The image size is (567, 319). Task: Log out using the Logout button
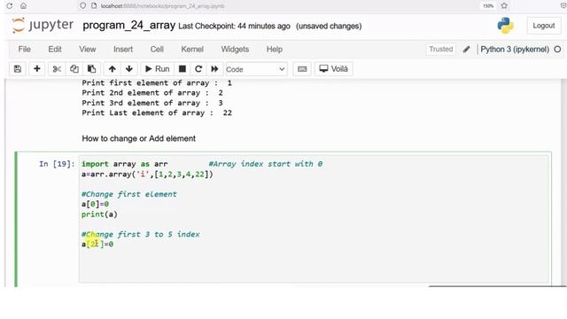(x=543, y=26)
